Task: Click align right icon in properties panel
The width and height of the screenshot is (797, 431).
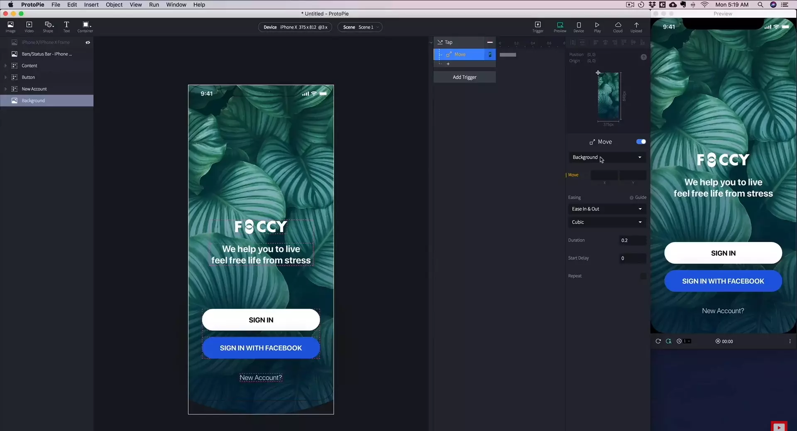Action: pyautogui.click(x=615, y=42)
